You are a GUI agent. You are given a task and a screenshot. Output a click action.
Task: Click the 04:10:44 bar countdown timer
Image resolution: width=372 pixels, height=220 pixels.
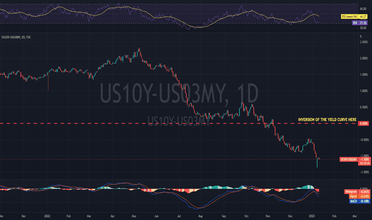[x=364, y=163]
